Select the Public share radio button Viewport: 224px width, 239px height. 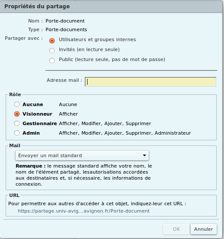click(x=52, y=60)
